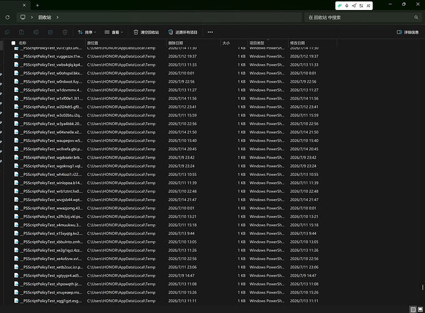
Task: Click the file icon of the waupepvv.w5 row
Action: coord(16,141)
